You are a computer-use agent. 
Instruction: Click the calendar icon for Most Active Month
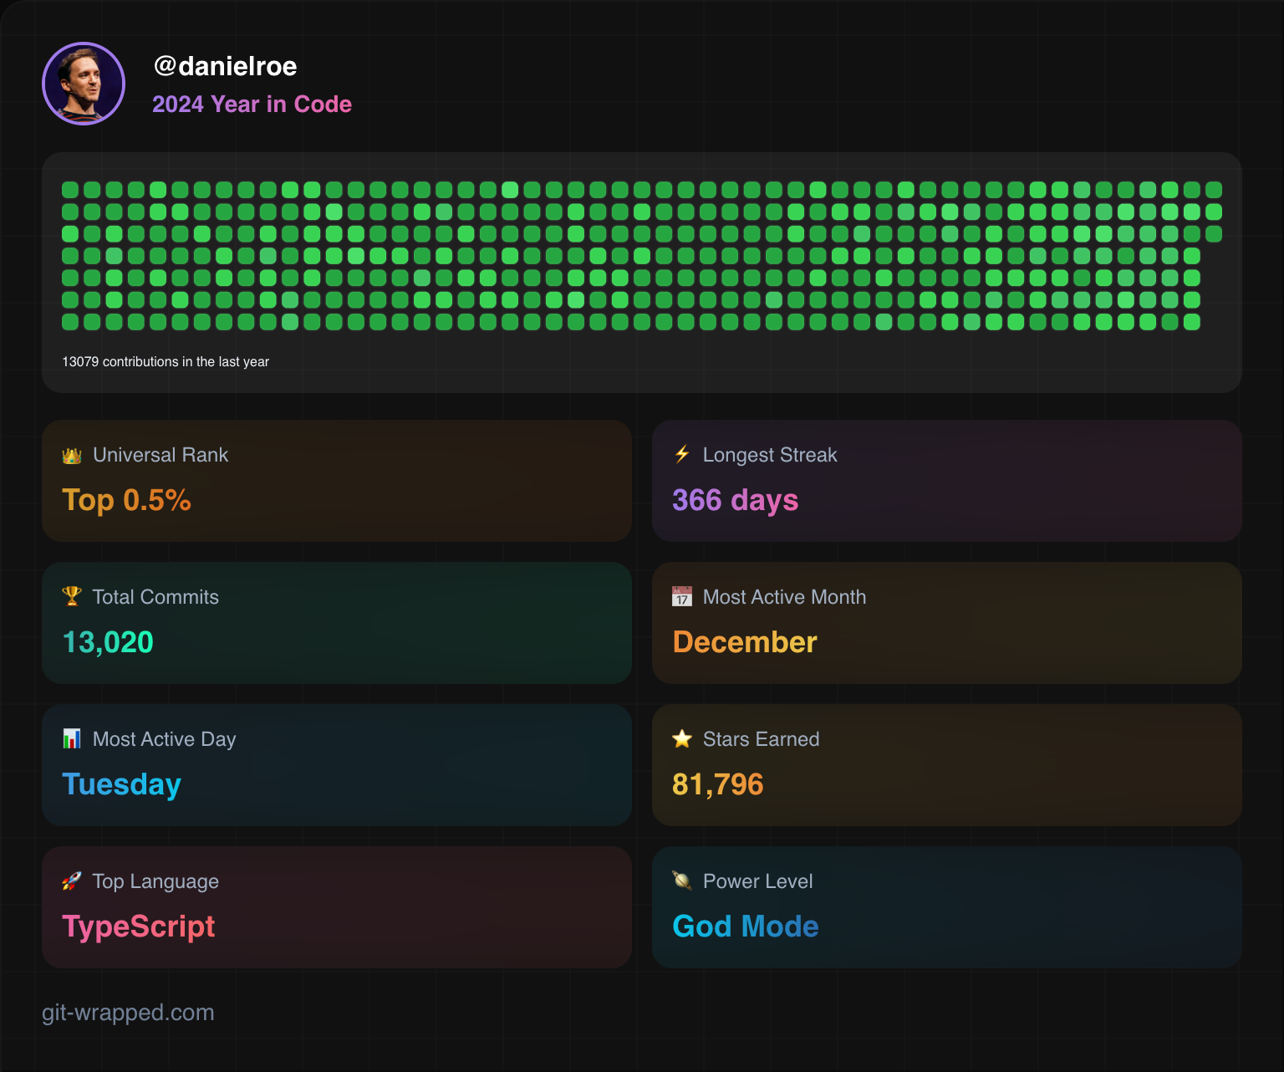click(x=681, y=597)
